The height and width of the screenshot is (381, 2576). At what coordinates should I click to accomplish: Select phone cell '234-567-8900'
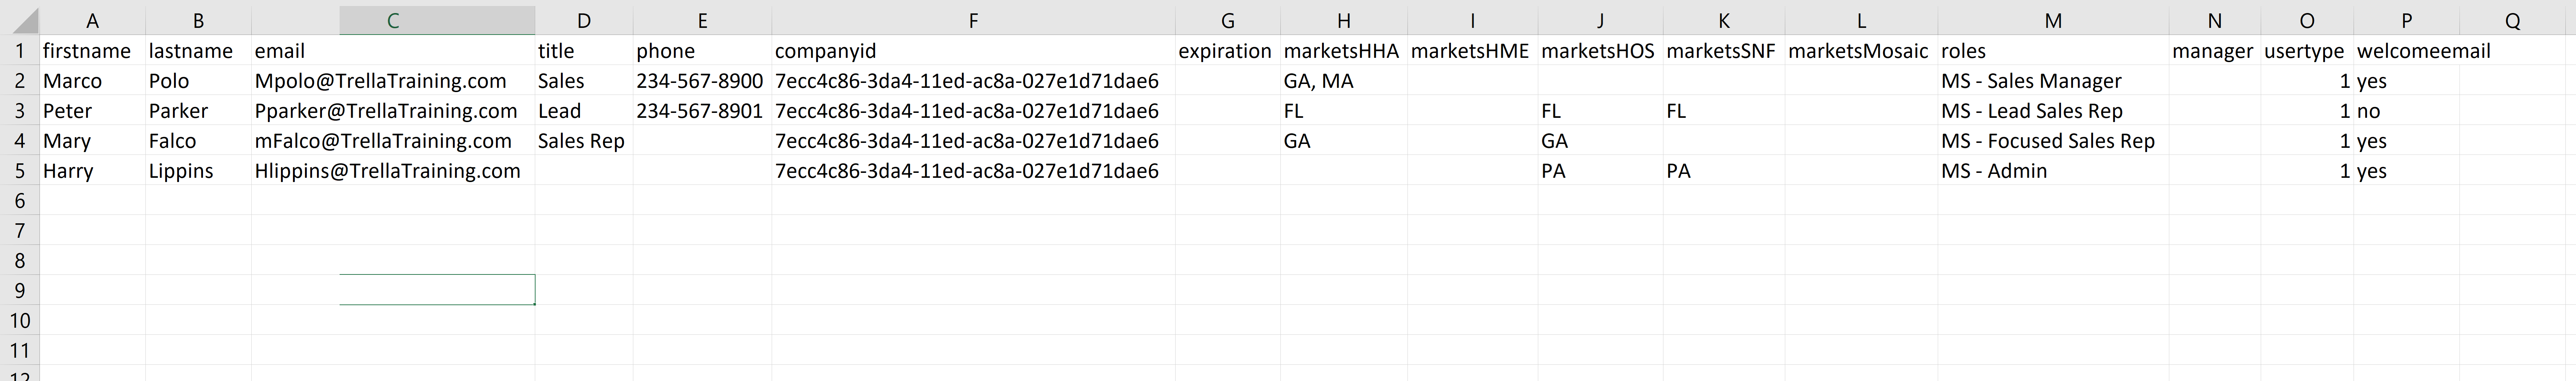point(703,81)
